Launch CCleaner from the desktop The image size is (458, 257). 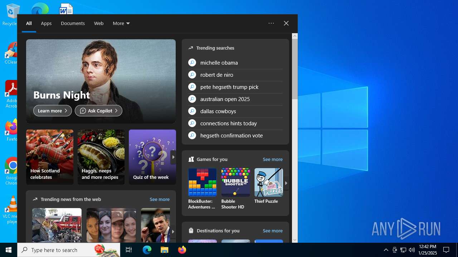[x=11, y=54]
